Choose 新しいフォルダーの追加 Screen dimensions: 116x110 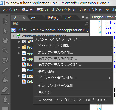[x=72, y=86]
